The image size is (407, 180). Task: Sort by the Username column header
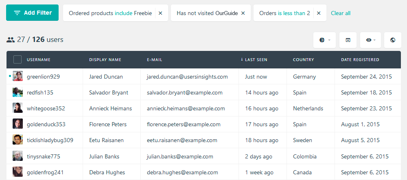[x=39, y=59]
